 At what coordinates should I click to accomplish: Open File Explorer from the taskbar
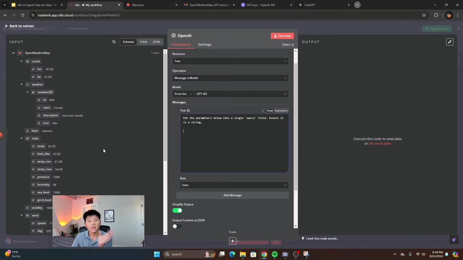click(x=243, y=254)
